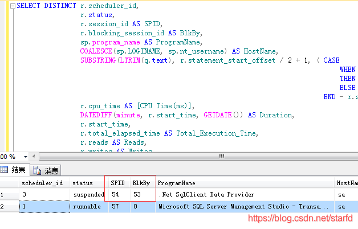Open the zoom percentage dropdown
The image size is (358, 229).
pos(25,157)
